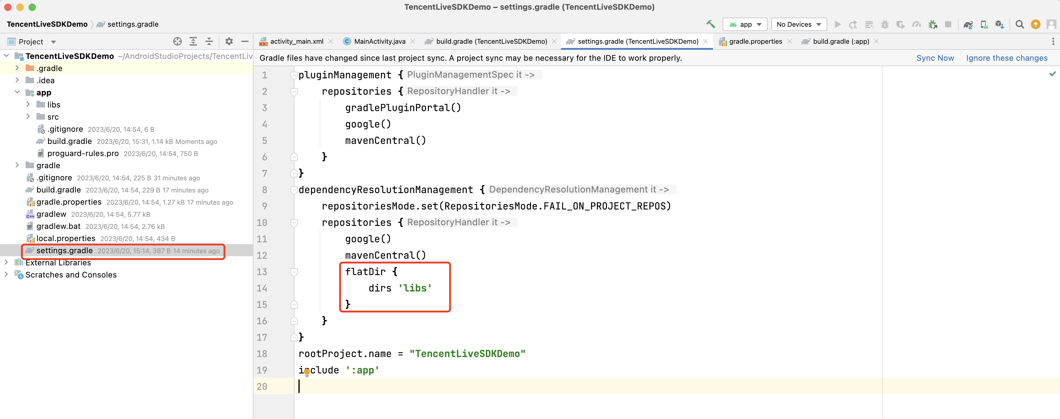
Task: Open Project panel gear options
Action: click(x=229, y=42)
